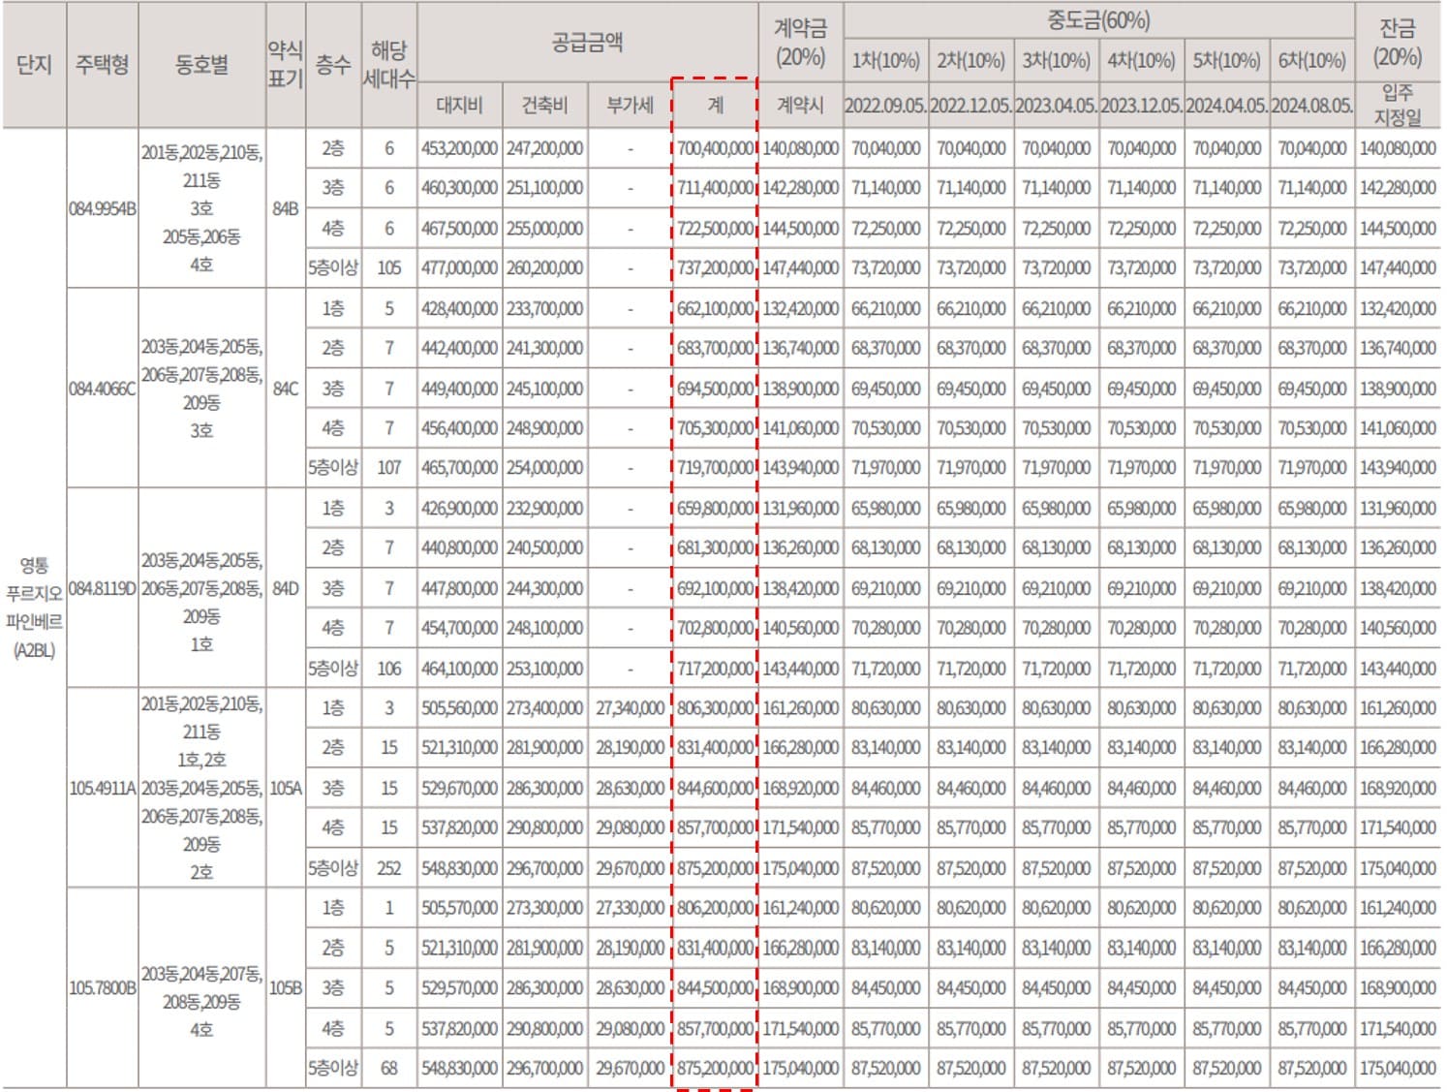Screen dimensions: 1447x1092
Task: Click the '해당 세대수' header
Action: click(x=389, y=65)
